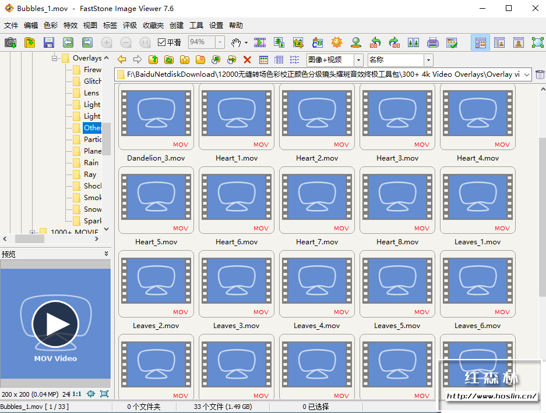Click the rotate left 90 icon

click(376, 42)
